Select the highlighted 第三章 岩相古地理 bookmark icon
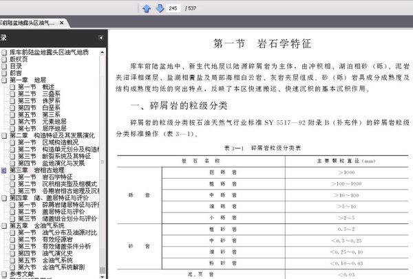Image resolution: width=413 pixels, height=279 pixels. point(3,170)
